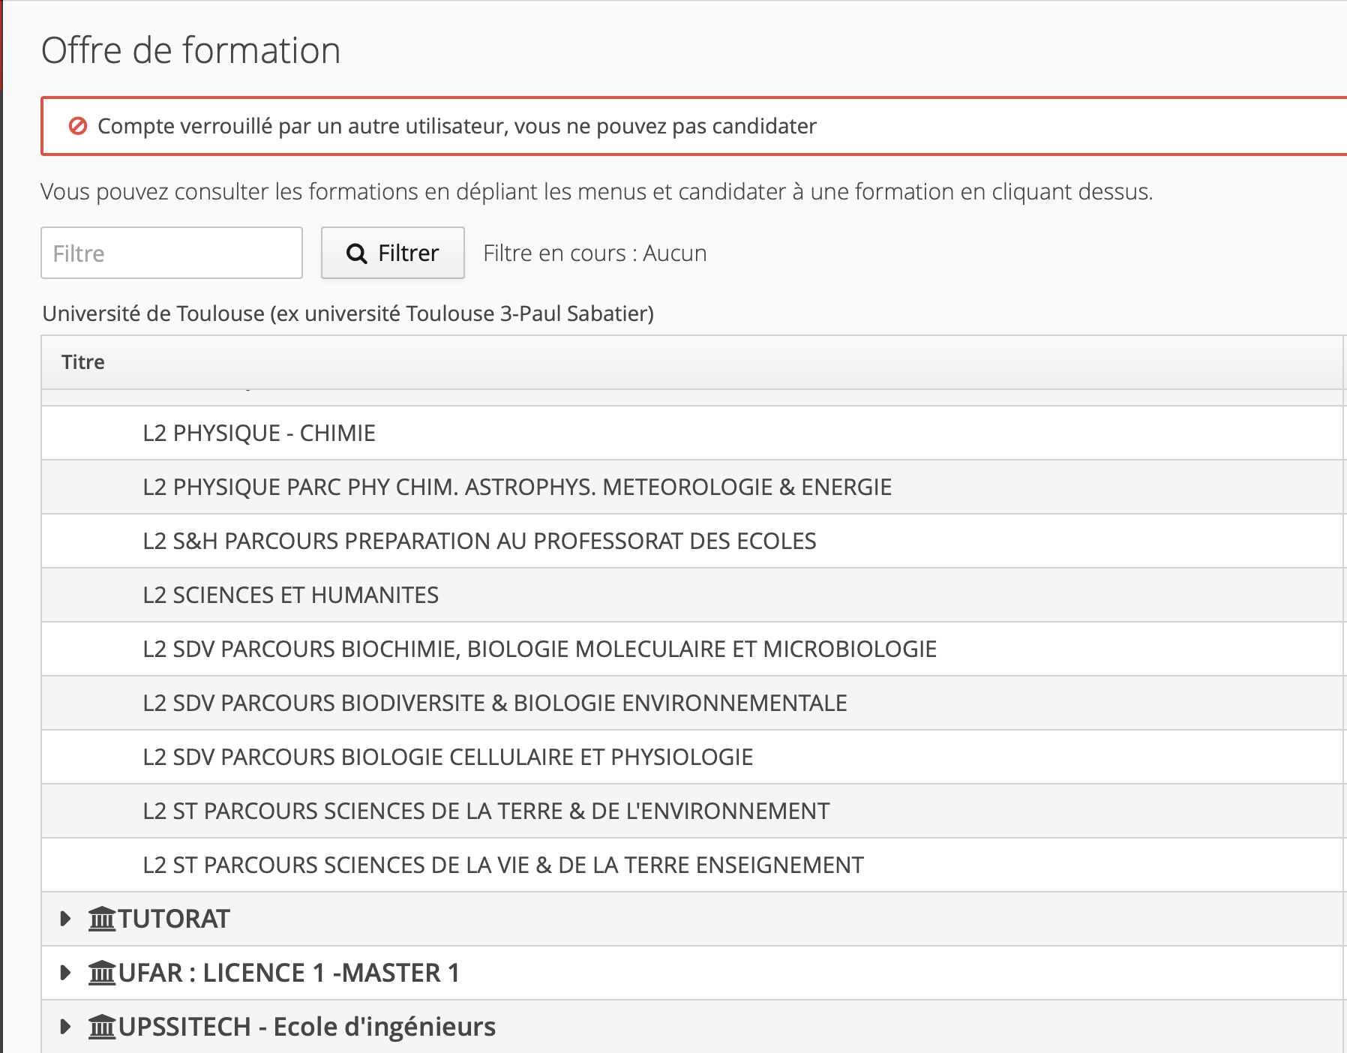Click the UFAR institution building icon
This screenshot has height=1053, width=1347.
[102, 973]
